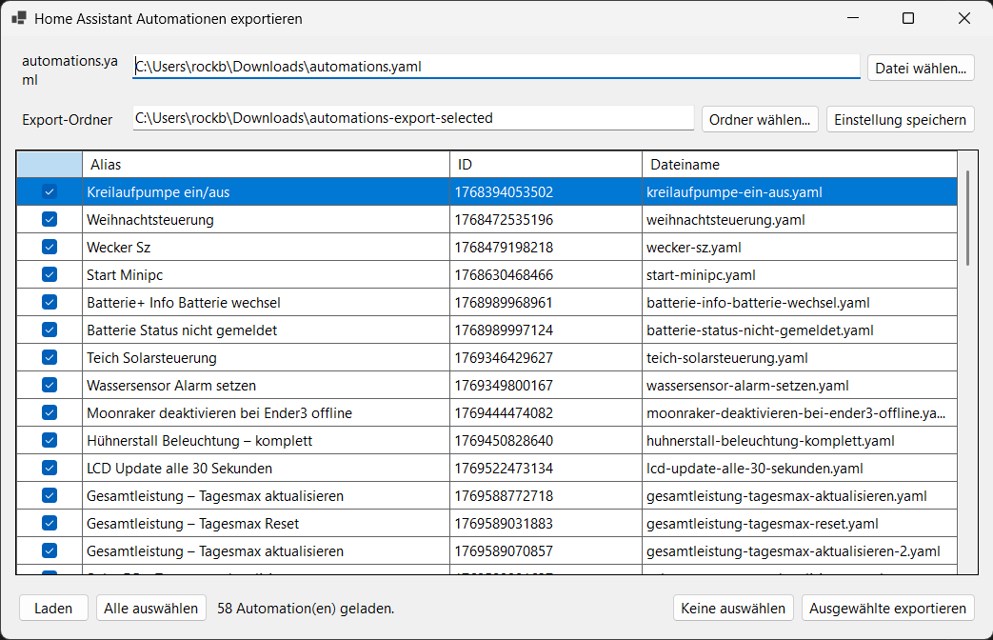The width and height of the screenshot is (993, 640).
Task: Toggle Batterie Status nicht gemeldet checkbox
Action: (50, 330)
